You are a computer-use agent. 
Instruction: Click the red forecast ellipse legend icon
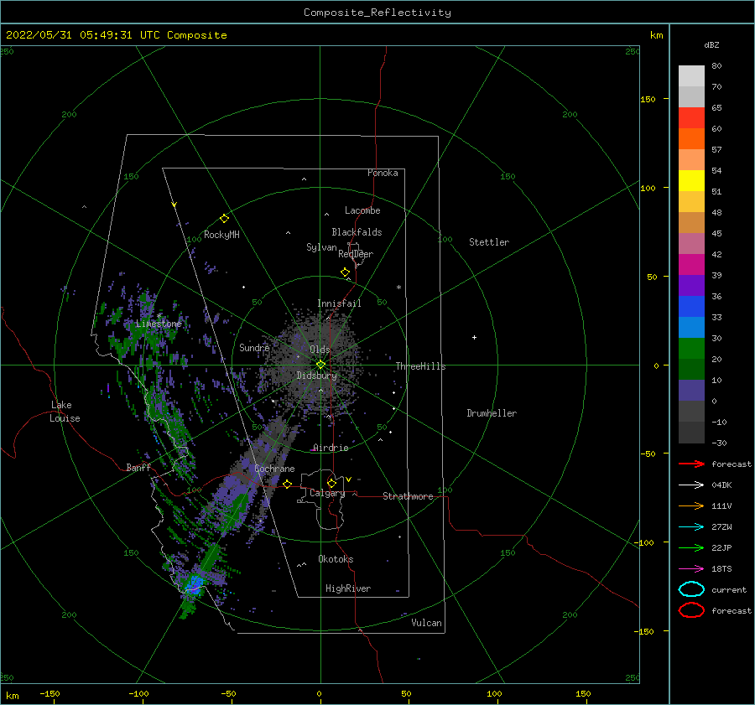(x=691, y=610)
